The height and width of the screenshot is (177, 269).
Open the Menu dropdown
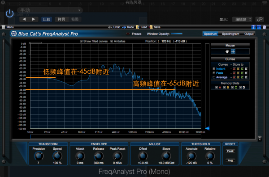8,27
